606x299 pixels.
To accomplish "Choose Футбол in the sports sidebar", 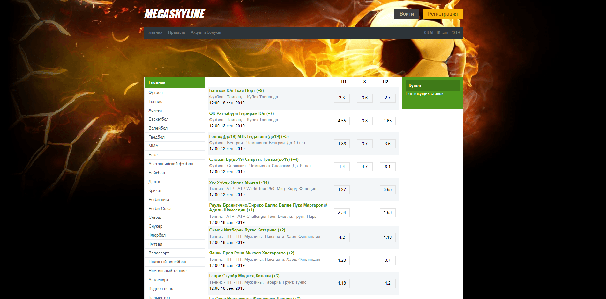I will click(155, 92).
